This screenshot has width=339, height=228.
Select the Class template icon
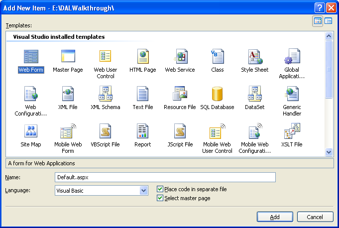pyautogui.click(x=218, y=56)
